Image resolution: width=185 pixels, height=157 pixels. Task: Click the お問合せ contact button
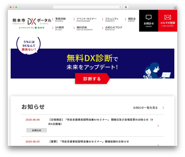click(149, 21)
